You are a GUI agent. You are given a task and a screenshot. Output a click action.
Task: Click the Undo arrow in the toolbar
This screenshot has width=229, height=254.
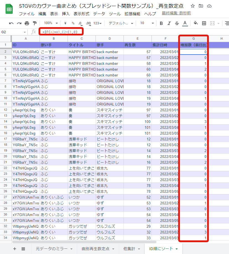(11, 23)
